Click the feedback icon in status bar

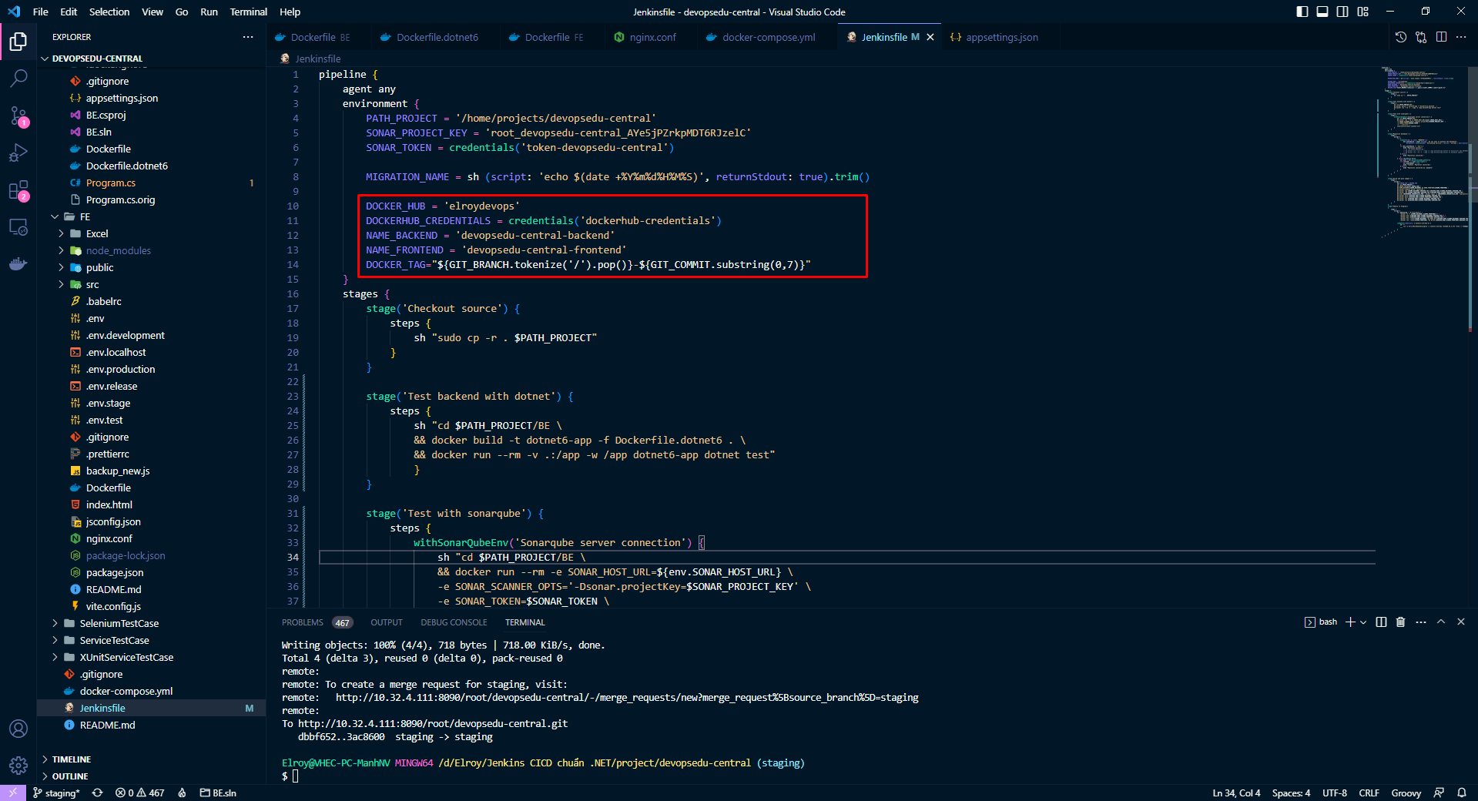tap(1439, 793)
